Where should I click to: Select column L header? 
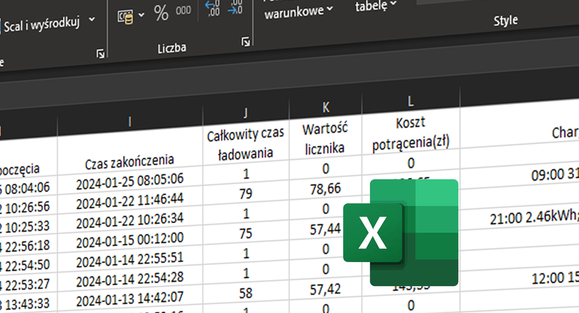click(410, 101)
